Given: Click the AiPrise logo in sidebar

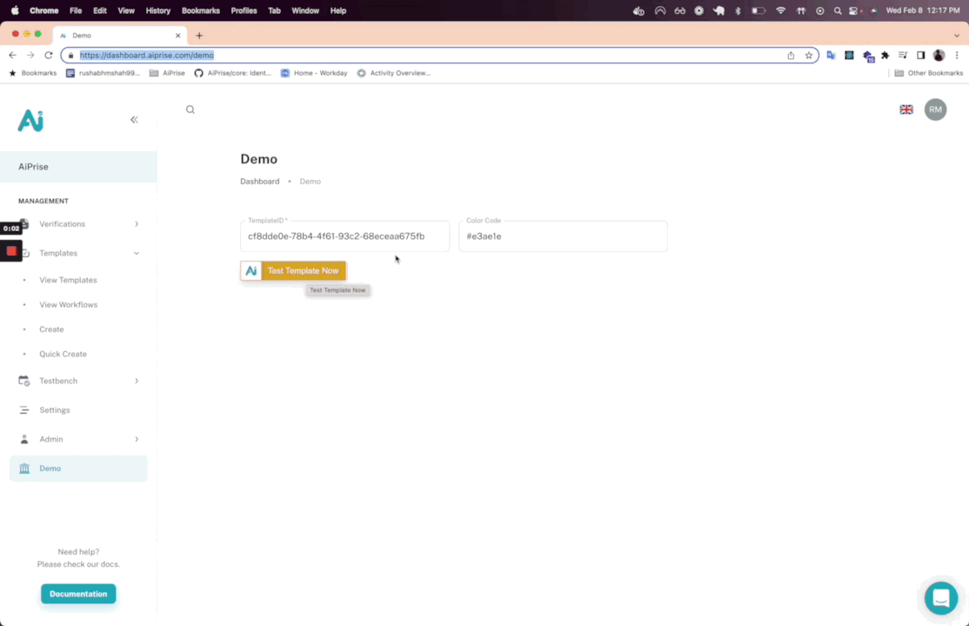Looking at the screenshot, I should [x=30, y=121].
